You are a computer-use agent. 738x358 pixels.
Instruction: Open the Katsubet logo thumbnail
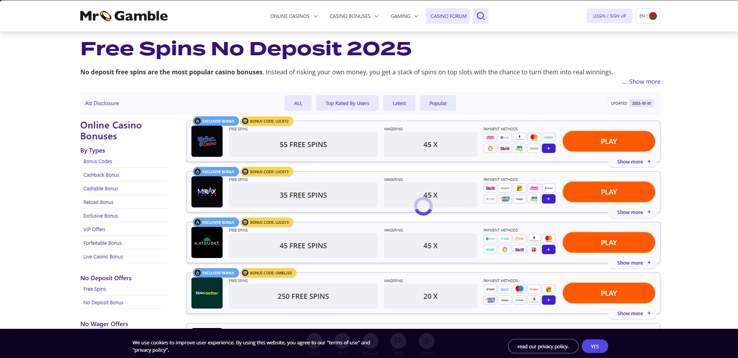coord(207,242)
